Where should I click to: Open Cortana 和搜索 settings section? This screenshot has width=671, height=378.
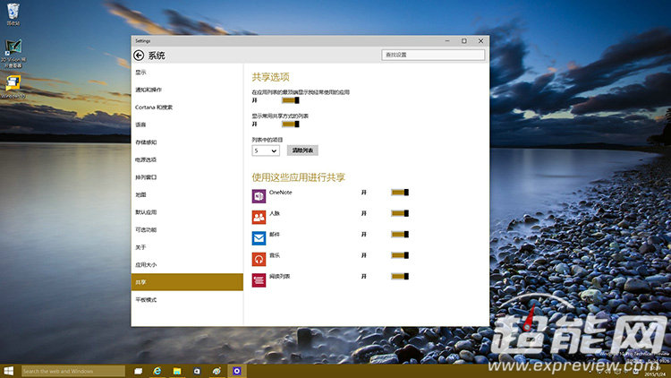click(x=154, y=107)
